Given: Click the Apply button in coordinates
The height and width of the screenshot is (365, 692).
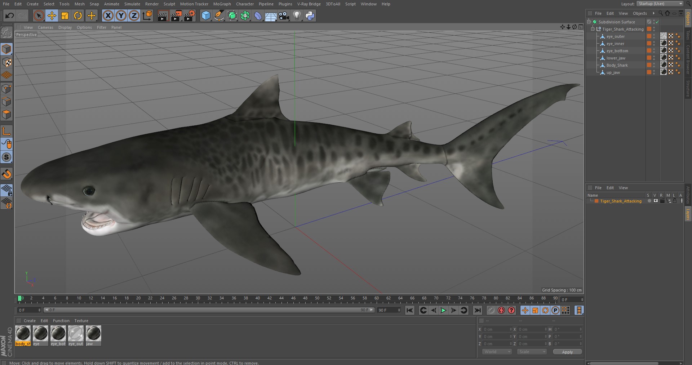Looking at the screenshot, I should (567, 352).
